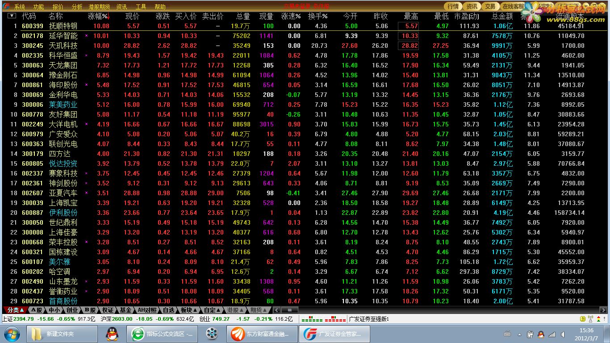Sort by the 市盈(动) column header
610x343 pixels.
pyautogui.click(x=467, y=16)
